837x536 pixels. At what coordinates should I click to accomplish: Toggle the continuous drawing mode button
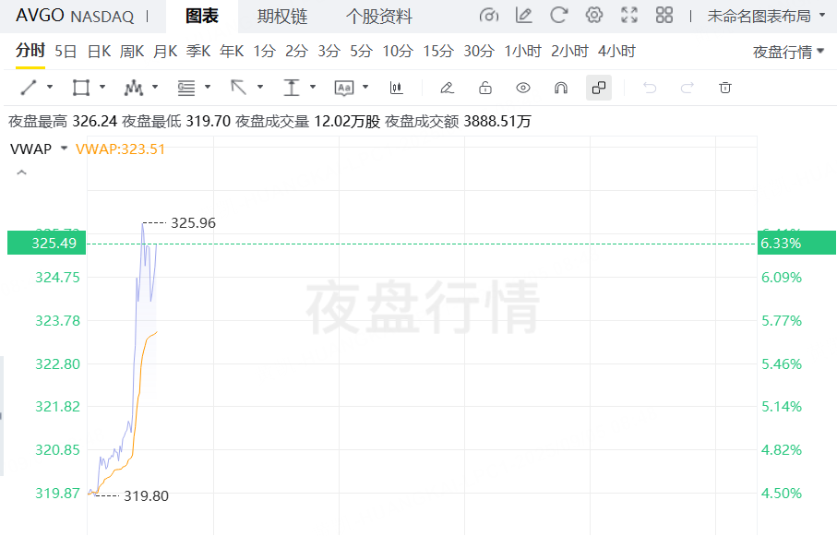pos(598,88)
